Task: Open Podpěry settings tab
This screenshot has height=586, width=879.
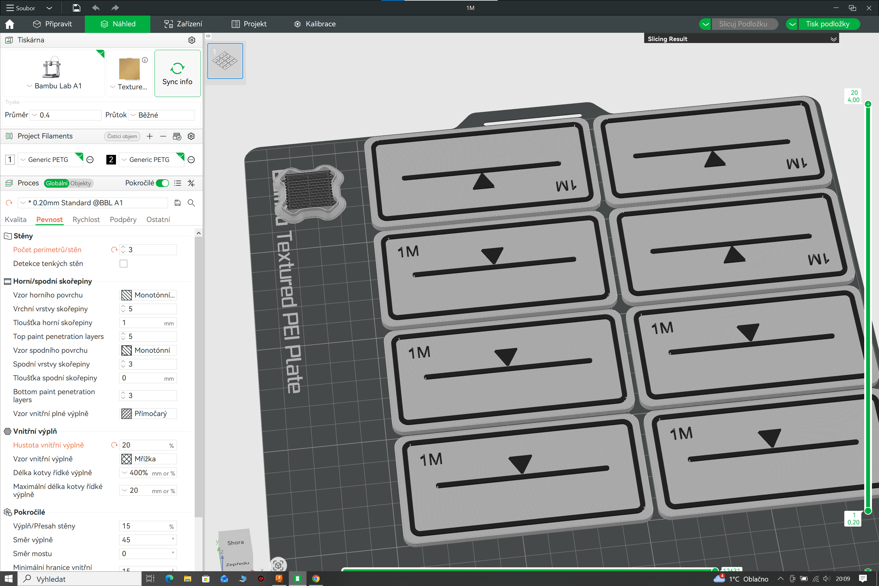Action: (x=123, y=220)
